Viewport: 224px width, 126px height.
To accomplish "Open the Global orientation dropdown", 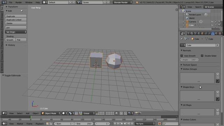I will [x=89, y=113].
